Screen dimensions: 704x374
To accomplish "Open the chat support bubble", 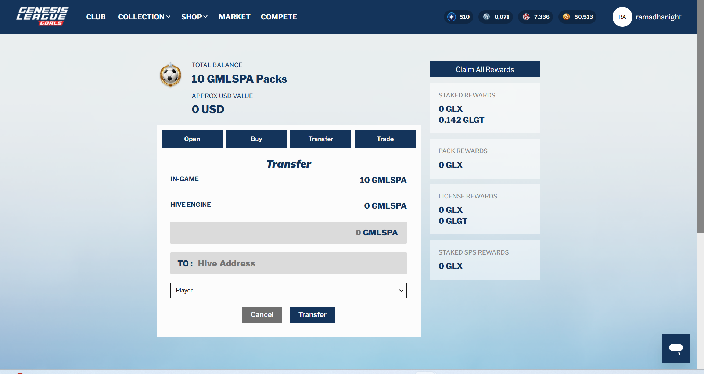I will pos(676,348).
